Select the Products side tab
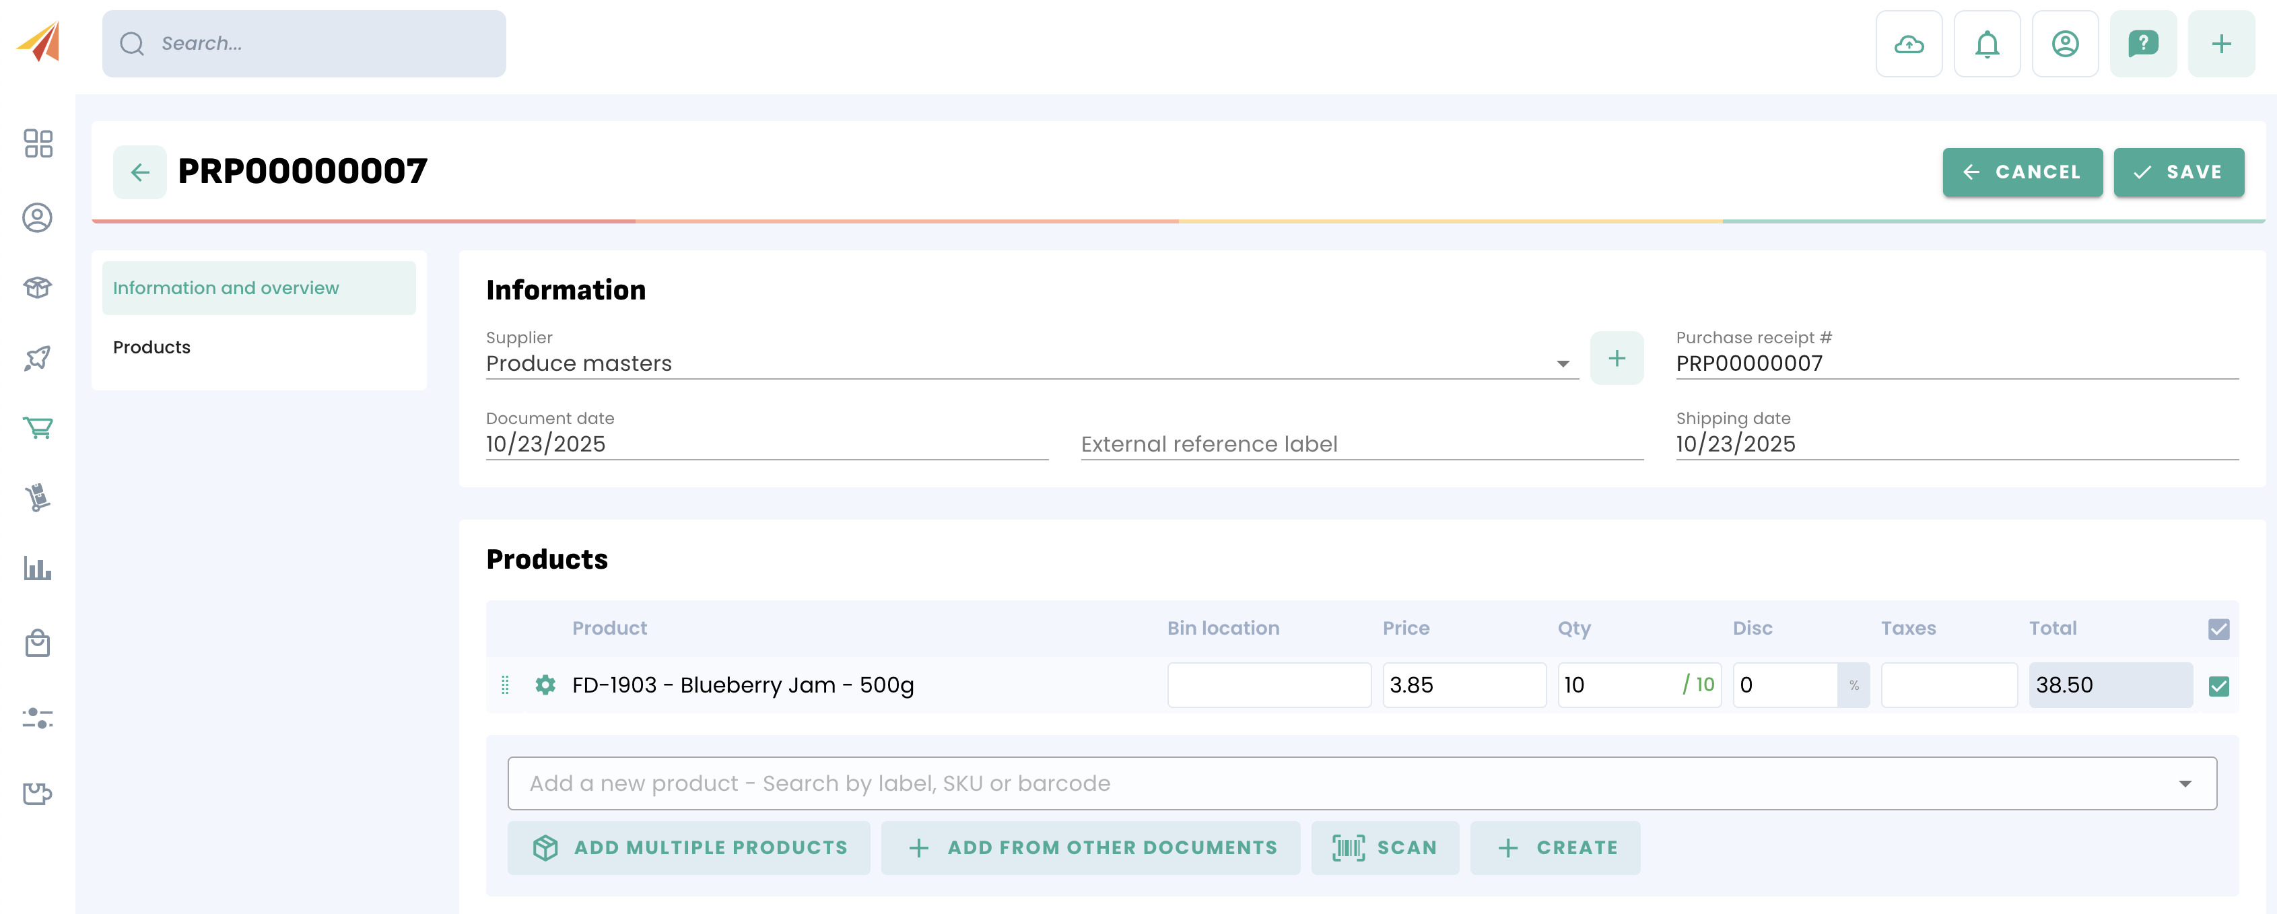The image size is (2277, 914). pyautogui.click(x=152, y=347)
